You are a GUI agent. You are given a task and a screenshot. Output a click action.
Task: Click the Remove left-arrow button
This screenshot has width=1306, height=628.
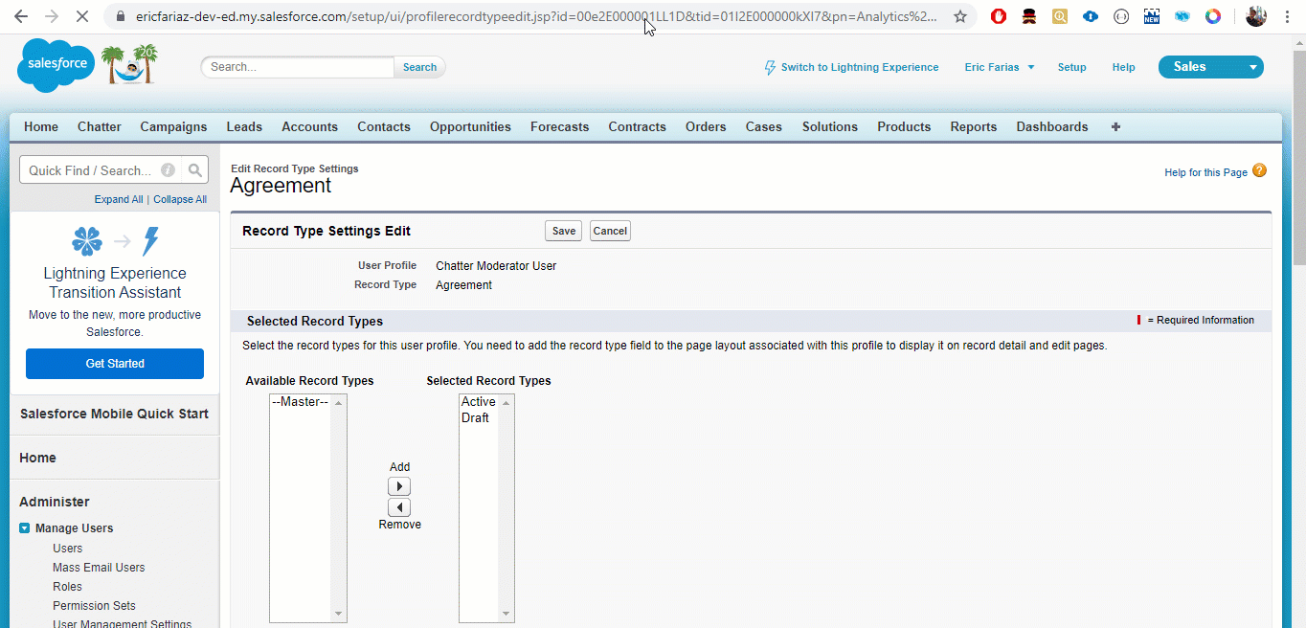399,507
